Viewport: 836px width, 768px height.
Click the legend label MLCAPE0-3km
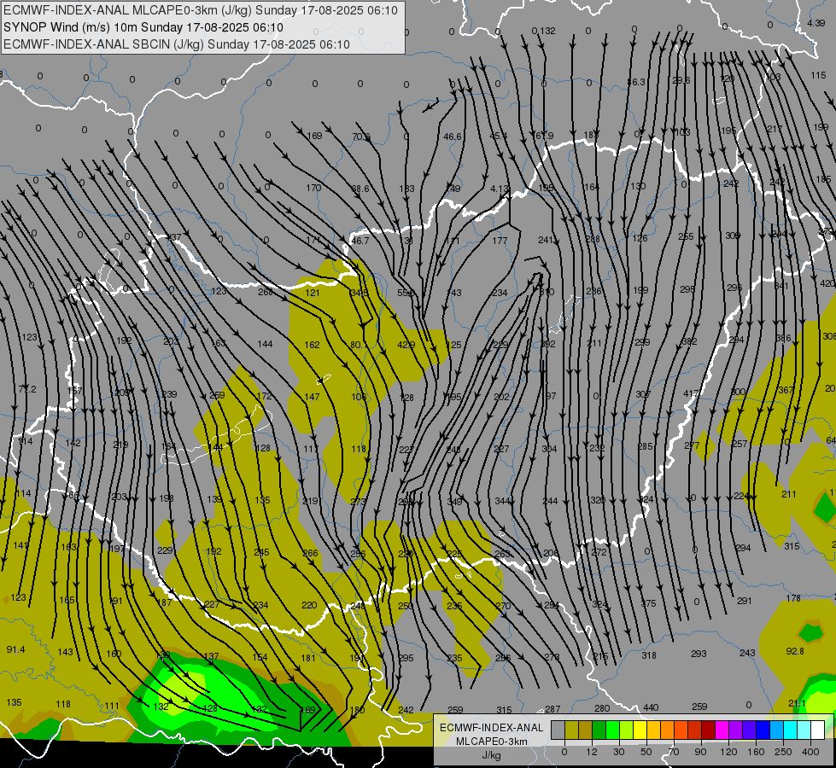(x=492, y=742)
